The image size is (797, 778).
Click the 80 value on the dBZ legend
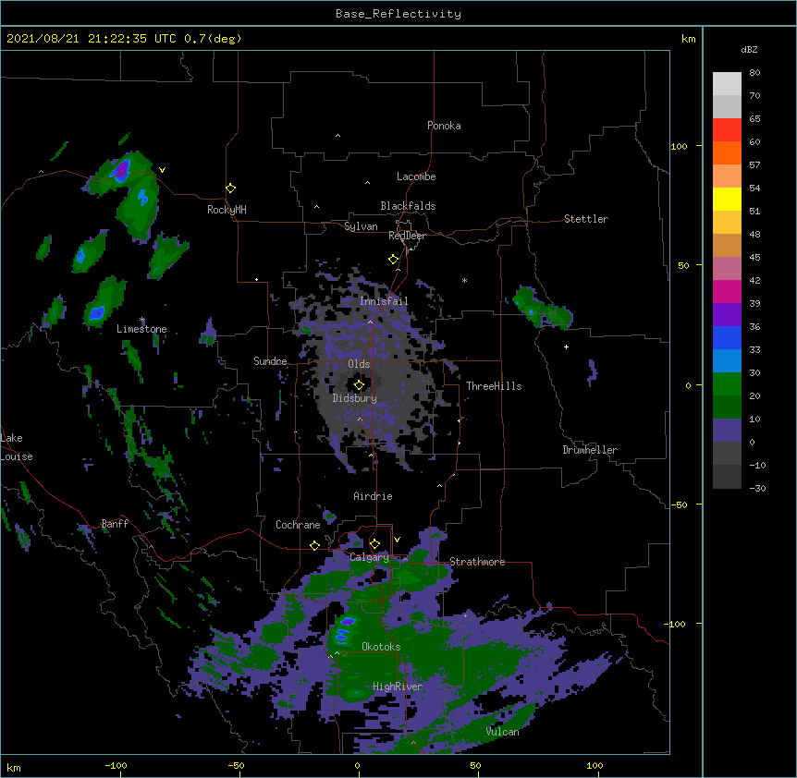754,73
